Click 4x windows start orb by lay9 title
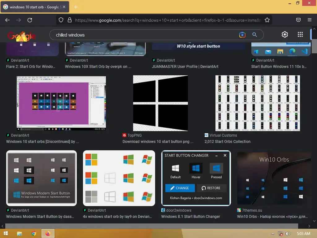The width and height of the screenshot is (317, 238). coord(117,217)
